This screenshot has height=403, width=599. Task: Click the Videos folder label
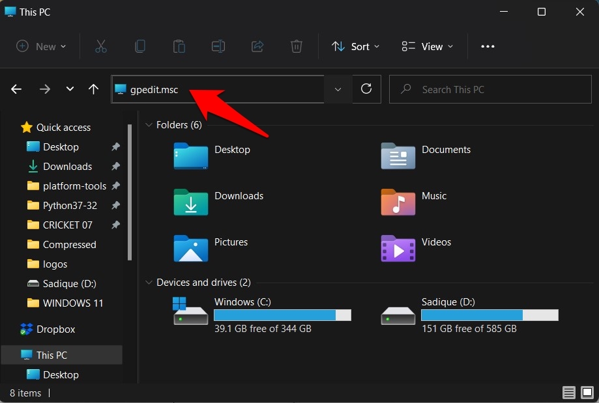[x=436, y=242]
